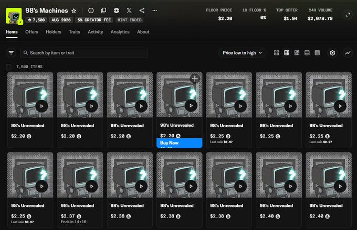Viewport: 357px width, 230px height.
Task: Add hovered item to cart with plus icon
Action: (x=195, y=79)
